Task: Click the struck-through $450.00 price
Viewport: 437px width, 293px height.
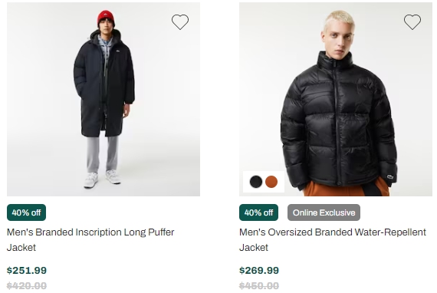Action: (259, 286)
